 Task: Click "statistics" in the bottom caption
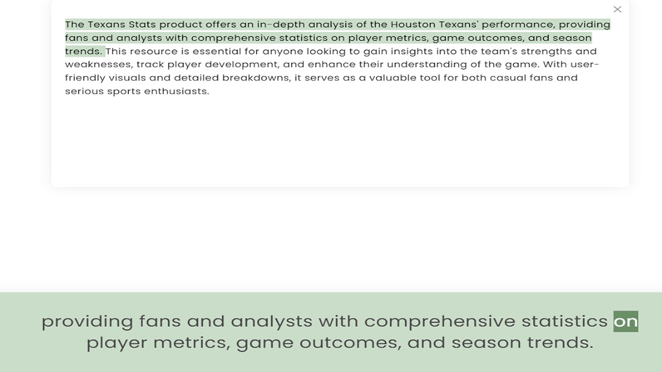[564, 321]
